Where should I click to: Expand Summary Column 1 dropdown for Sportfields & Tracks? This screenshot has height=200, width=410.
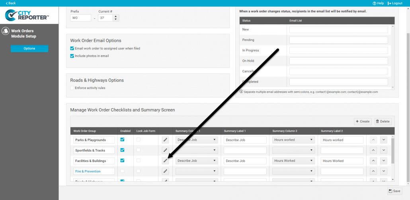coord(197,150)
